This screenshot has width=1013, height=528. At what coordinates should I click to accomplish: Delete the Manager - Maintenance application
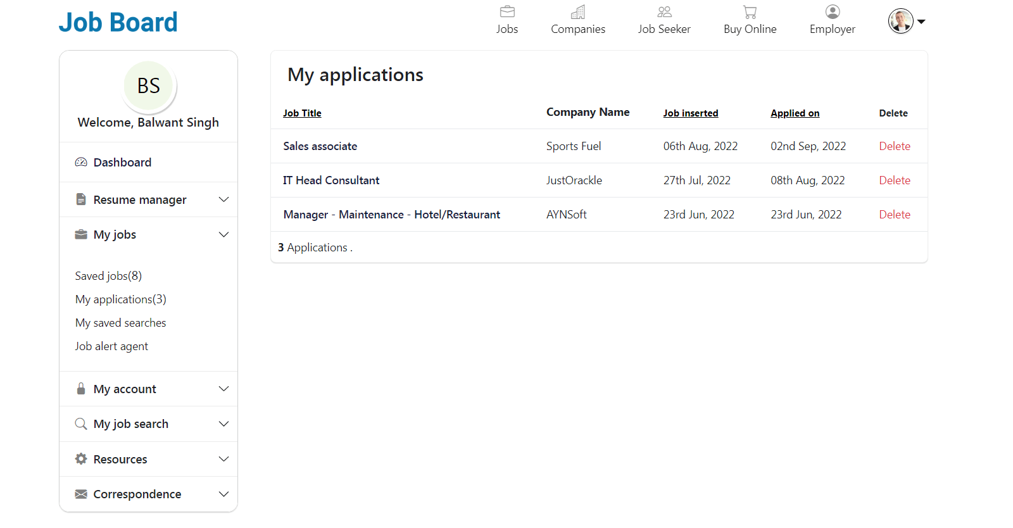tap(895, 215)
